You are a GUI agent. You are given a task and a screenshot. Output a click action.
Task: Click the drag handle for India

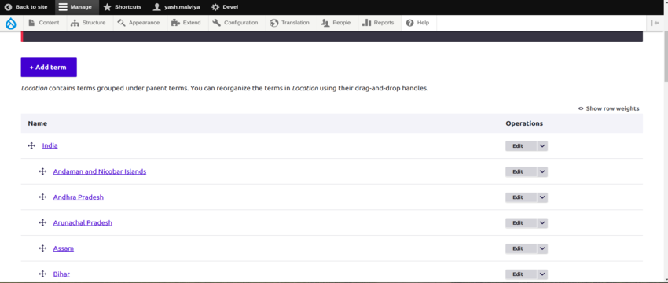(x=31, y=145)
